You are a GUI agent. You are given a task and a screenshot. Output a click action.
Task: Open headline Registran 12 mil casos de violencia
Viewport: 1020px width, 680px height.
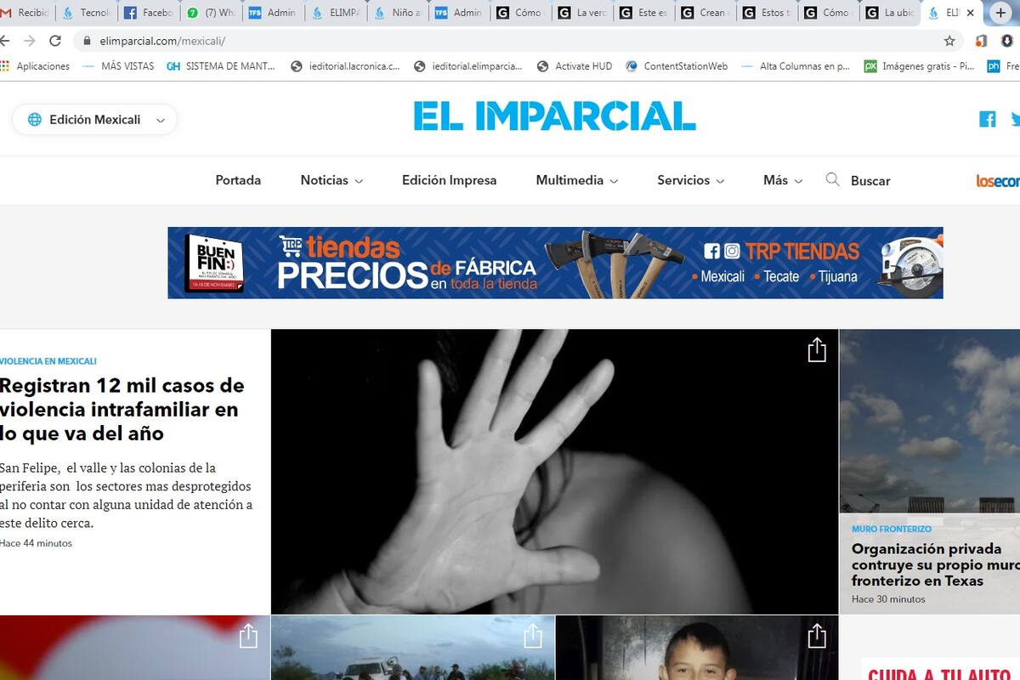(x=122, y=409)
